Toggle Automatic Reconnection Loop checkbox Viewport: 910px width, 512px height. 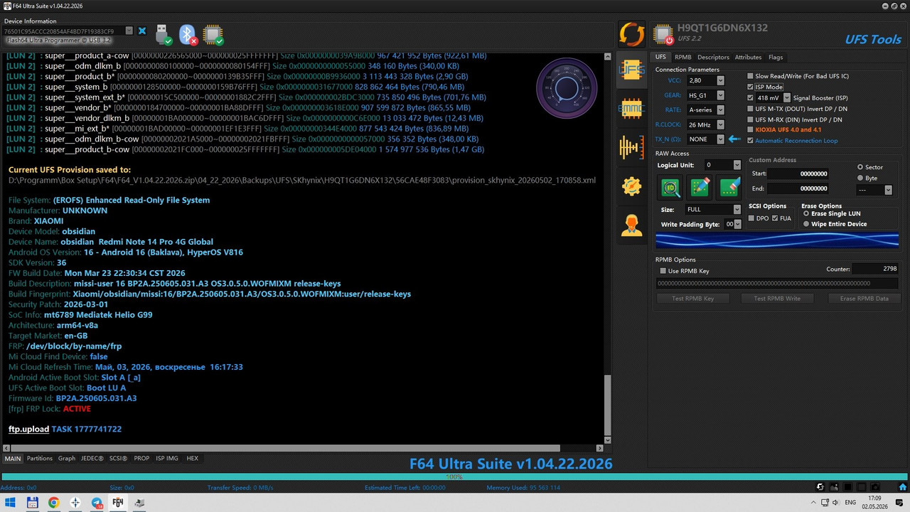751,141
